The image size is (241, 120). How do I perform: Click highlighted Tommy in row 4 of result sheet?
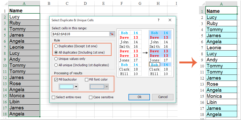coord(221,29)
